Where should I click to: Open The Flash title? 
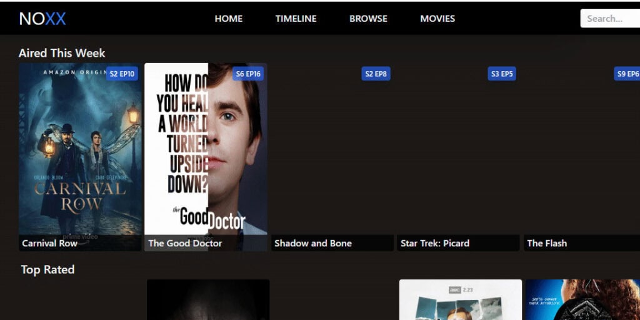click(547, 243)
